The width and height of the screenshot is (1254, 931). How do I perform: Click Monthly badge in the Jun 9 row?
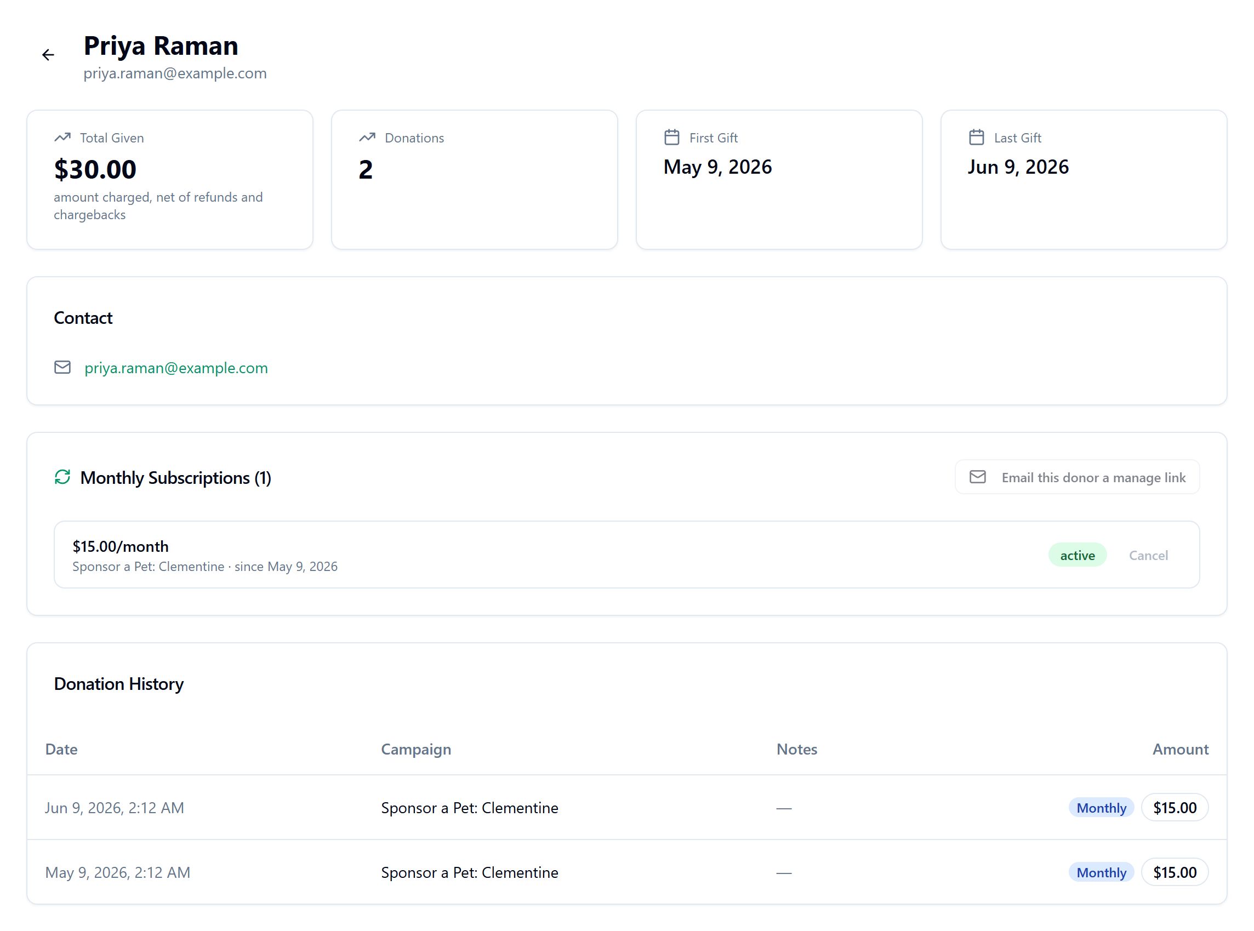(x=1101, y=808)
